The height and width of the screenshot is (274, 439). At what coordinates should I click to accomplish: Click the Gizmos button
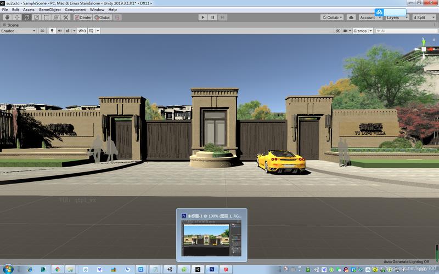click(x=360, y=31)
